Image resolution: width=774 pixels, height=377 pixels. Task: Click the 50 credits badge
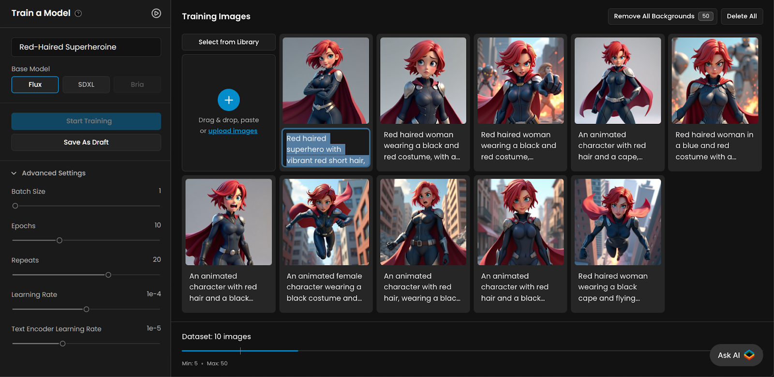[706, 16]
